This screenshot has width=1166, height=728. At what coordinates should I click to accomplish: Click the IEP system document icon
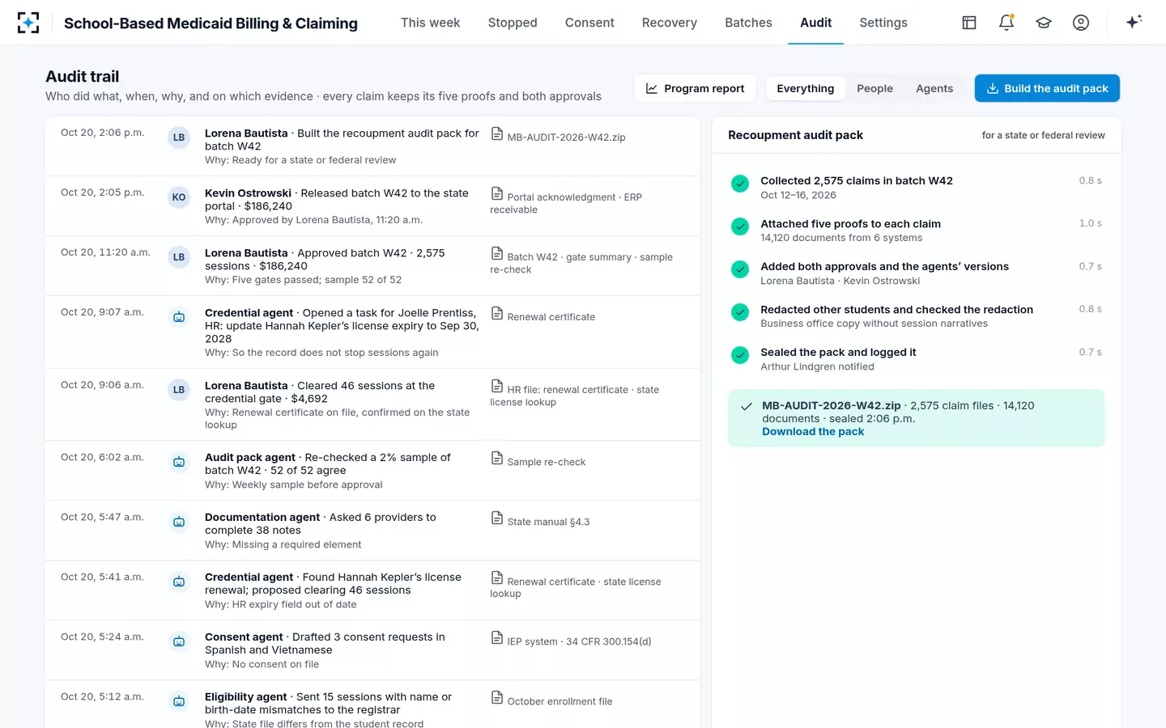pos(497,638)
